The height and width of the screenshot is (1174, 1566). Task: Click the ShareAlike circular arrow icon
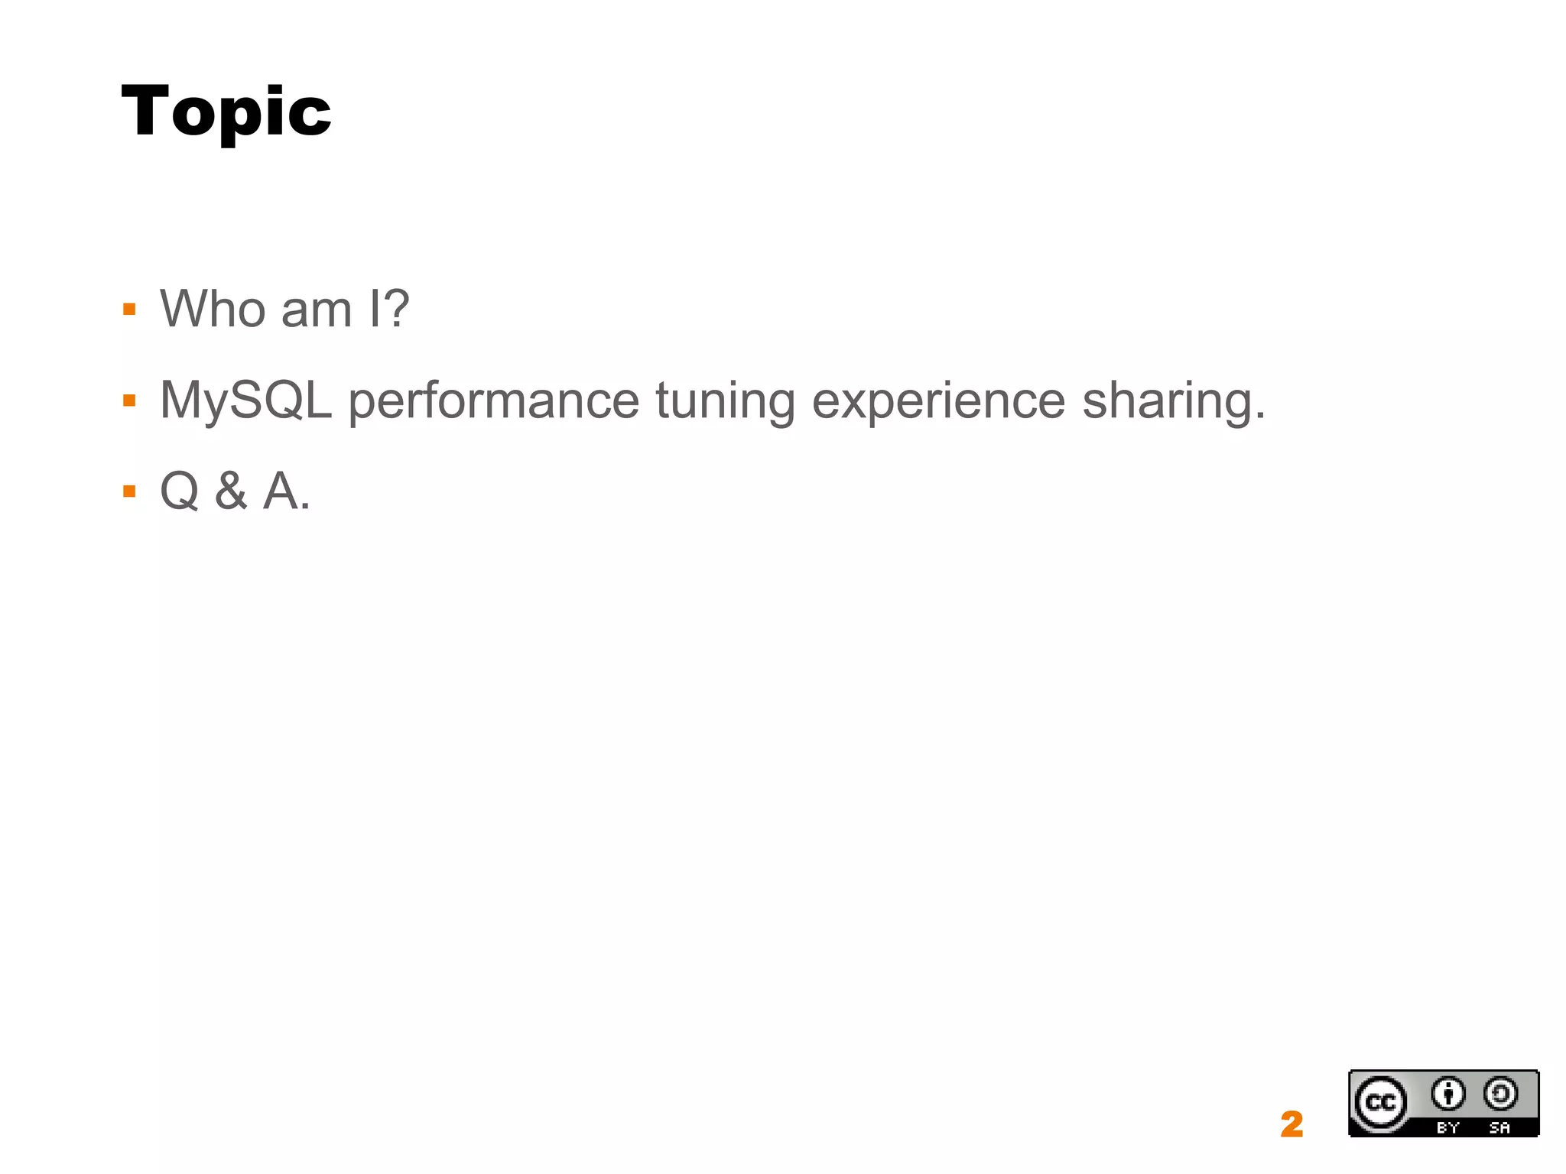click(x=1500, y=1094)
